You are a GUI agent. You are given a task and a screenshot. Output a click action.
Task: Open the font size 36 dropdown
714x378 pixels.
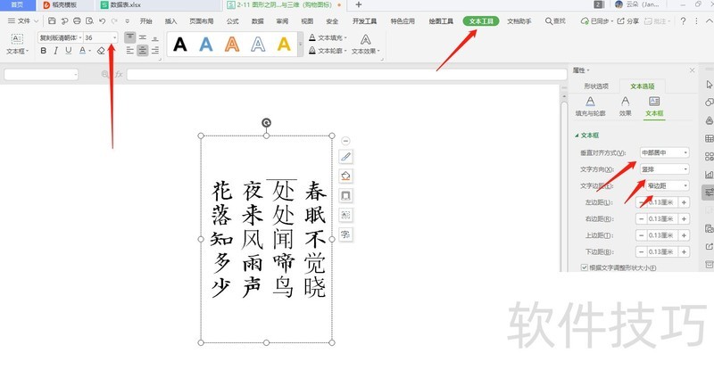(114, 37)
